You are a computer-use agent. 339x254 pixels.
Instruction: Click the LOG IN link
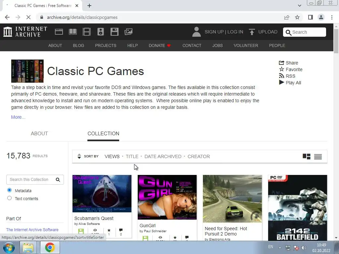click(x=235, y=32)
